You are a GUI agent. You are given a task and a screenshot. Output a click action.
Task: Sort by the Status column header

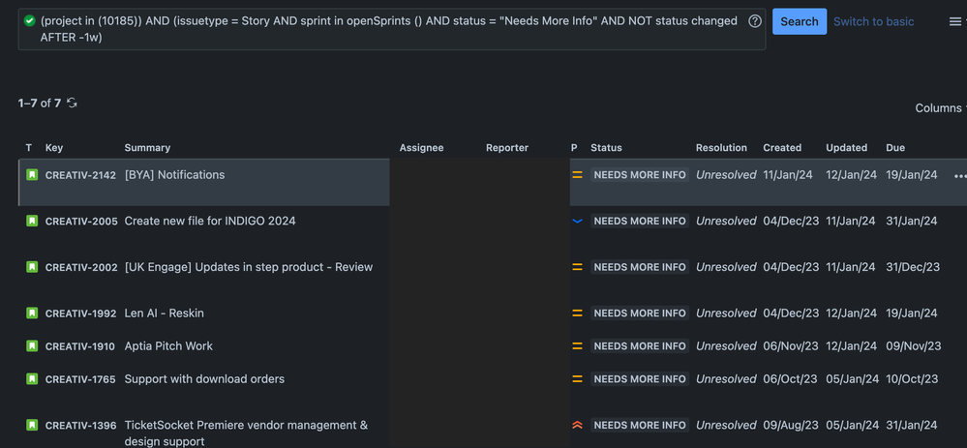coord(606,148)
